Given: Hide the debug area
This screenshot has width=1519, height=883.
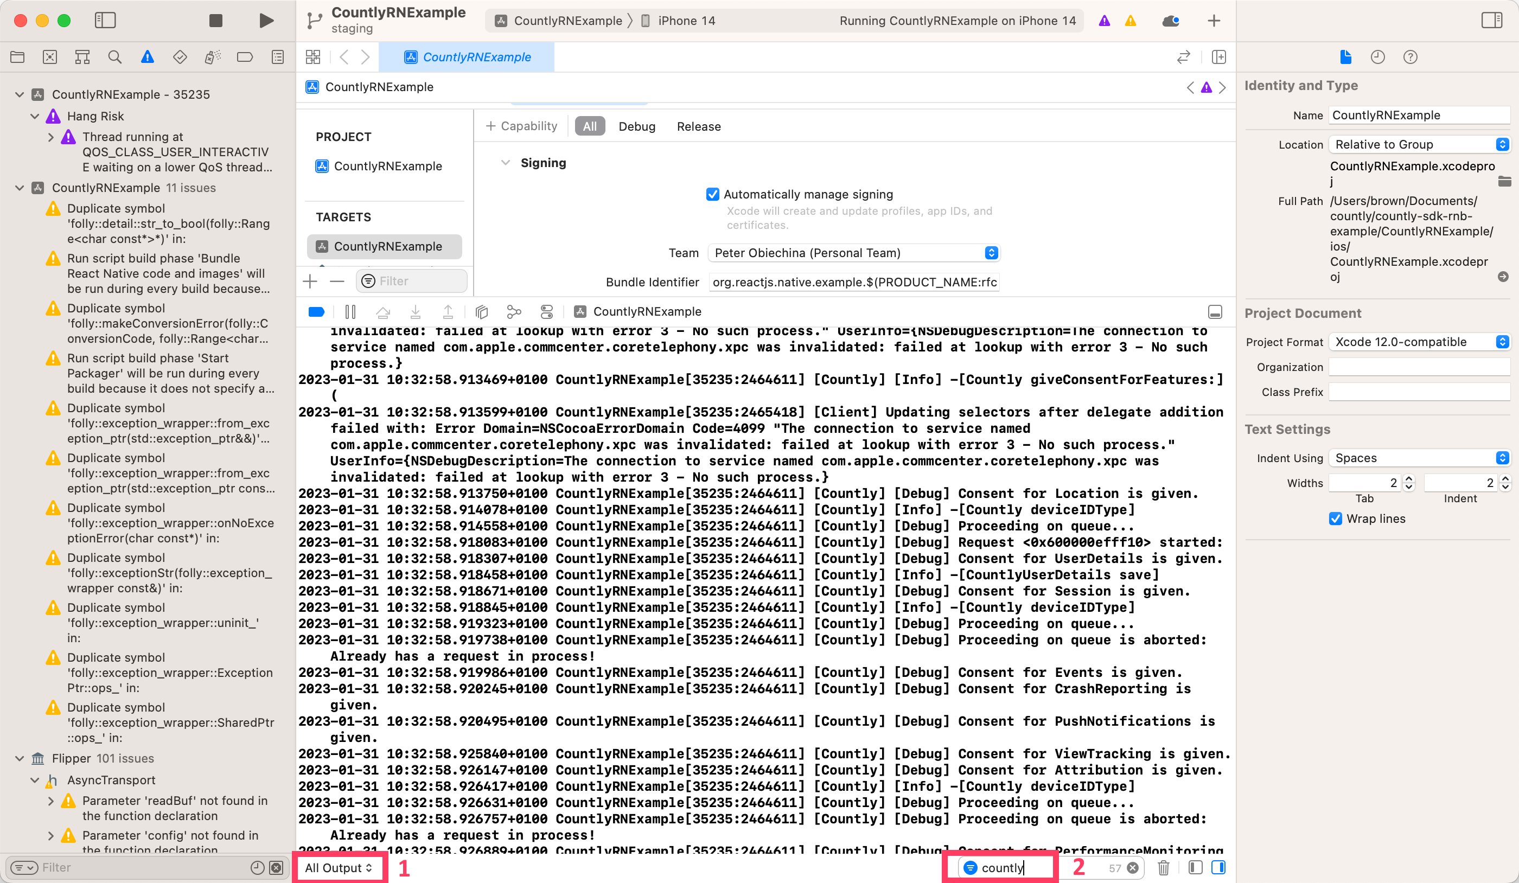Looking at the screenshot, I should [x=1215, y=312].
